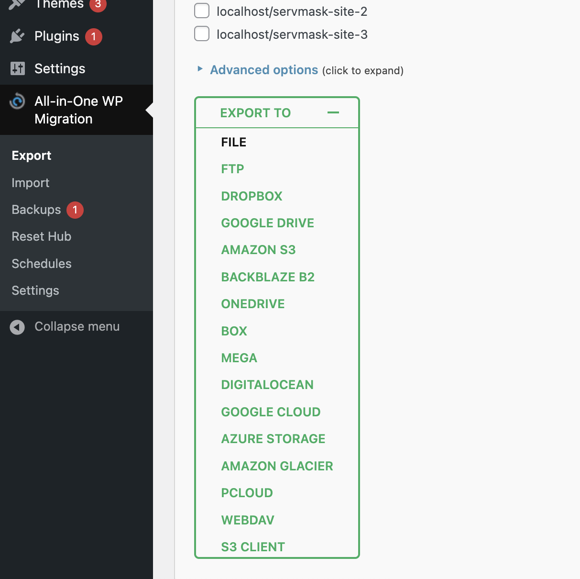Image resolution: width=580 pixels, height=579 pixels.
Task: Enable the localhost/servmask-site-3 checkbox
Action: [x=202, y=34]
